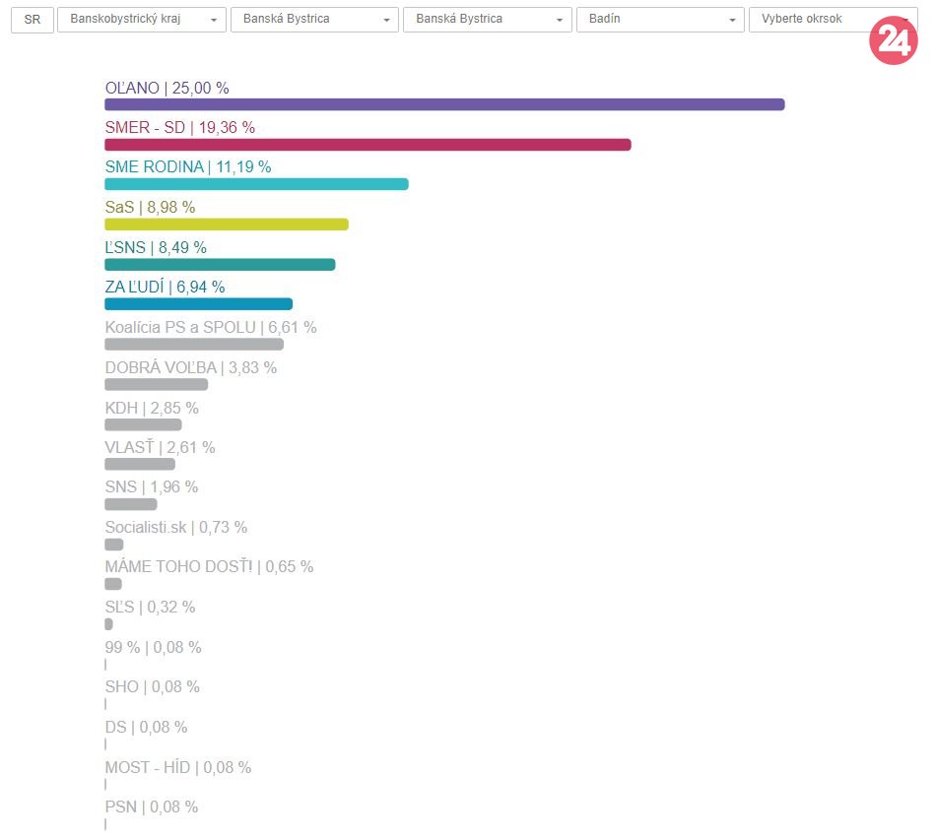Click the blue ZA ĽUDÍ bar
The width and height of the screenshot is (936, 838).
click(x=198, y=304)
